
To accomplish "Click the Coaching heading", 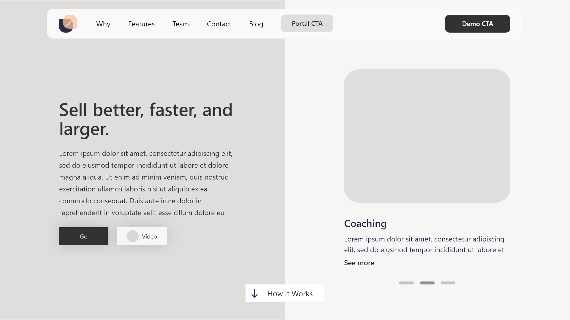I will 365,223.
